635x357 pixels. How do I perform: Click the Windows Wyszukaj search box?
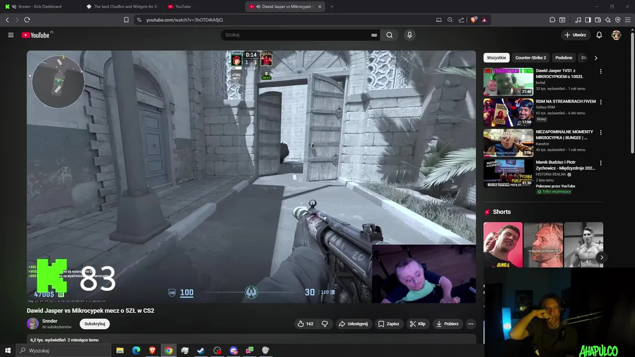point(63,351)
